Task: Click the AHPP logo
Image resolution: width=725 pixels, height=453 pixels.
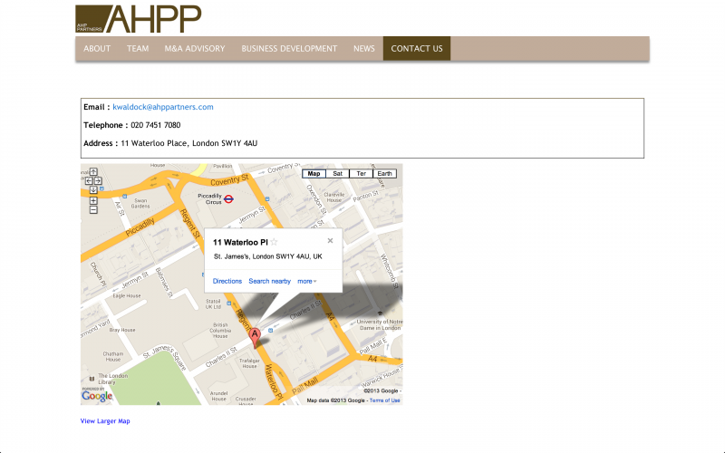Action: tap(139, 19)
